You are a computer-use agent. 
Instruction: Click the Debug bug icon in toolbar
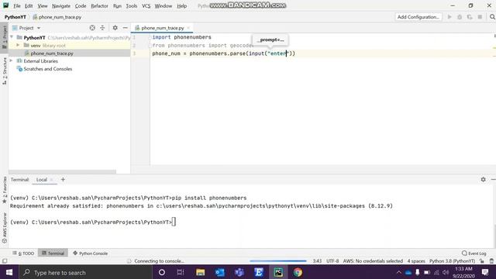coord(460,17)
